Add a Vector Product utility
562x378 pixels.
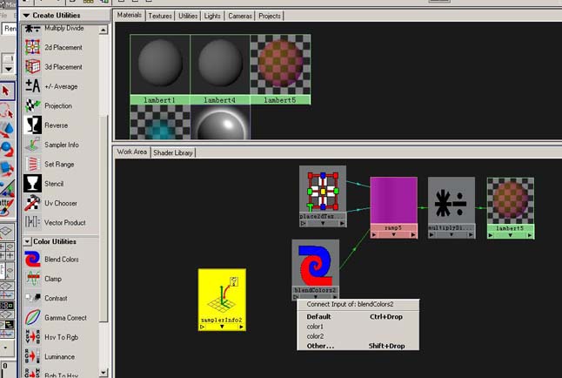tap(32, 222)
